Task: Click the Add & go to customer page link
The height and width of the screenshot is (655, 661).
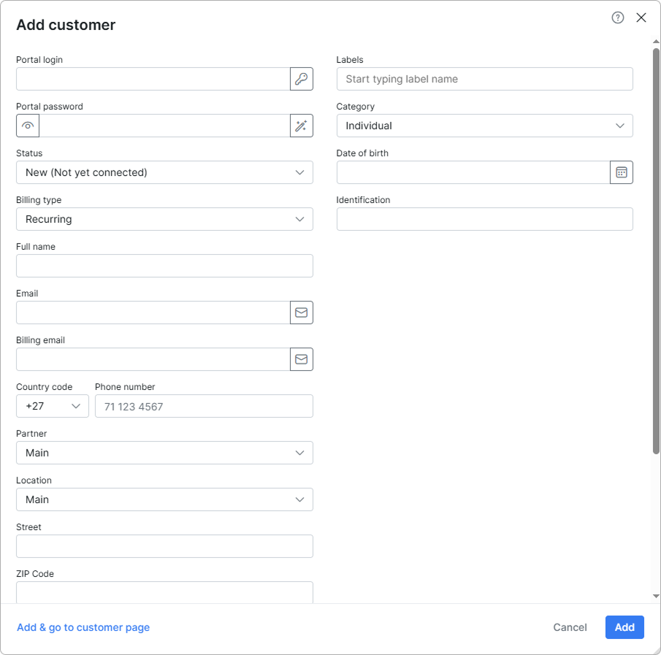Action: coord(83,627)
